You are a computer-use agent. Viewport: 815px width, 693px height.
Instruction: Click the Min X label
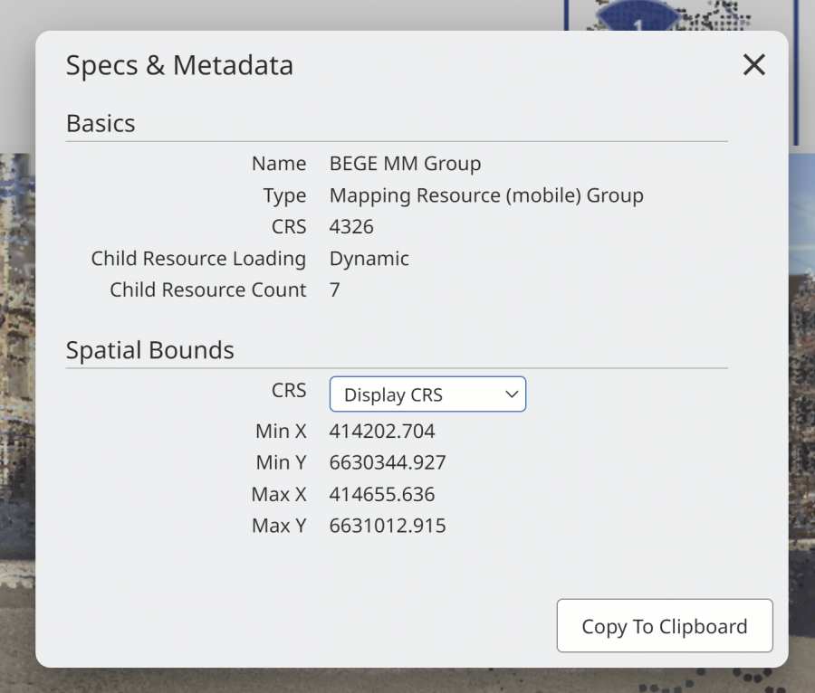282,432
